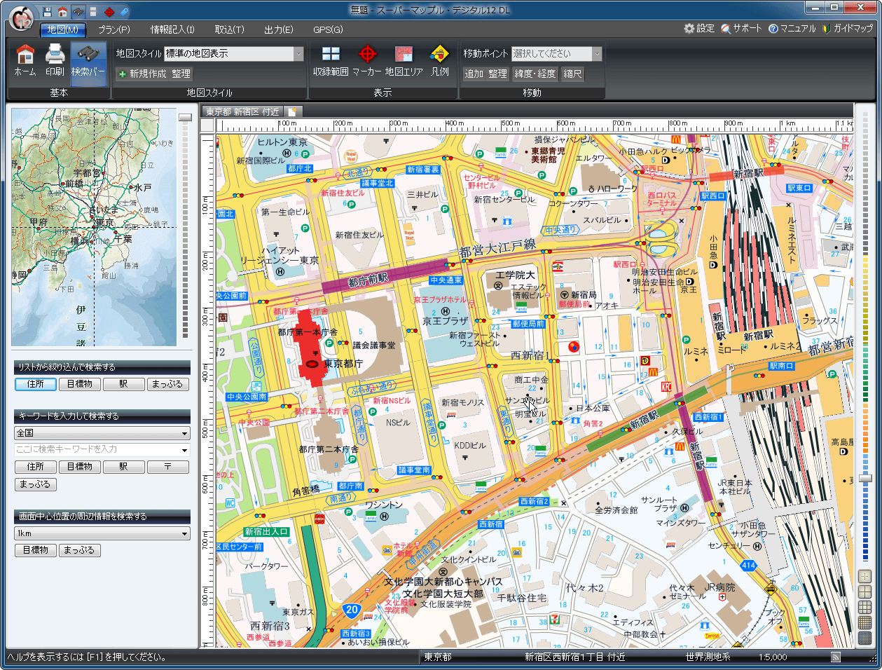Click the 7-Eleven store icon on map
The height and width of the screenshot is (670, 882).
(x=555, y=619)
